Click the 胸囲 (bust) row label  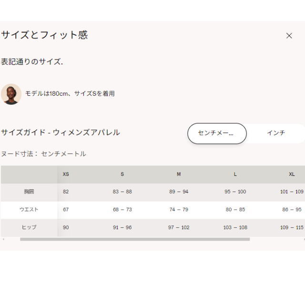(29, 192)
